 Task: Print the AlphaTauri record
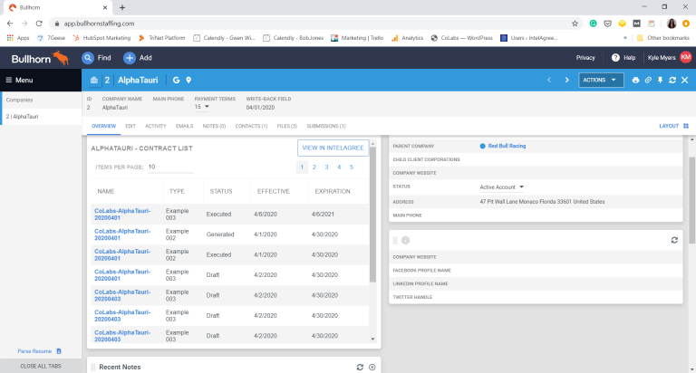pos(636,81)
